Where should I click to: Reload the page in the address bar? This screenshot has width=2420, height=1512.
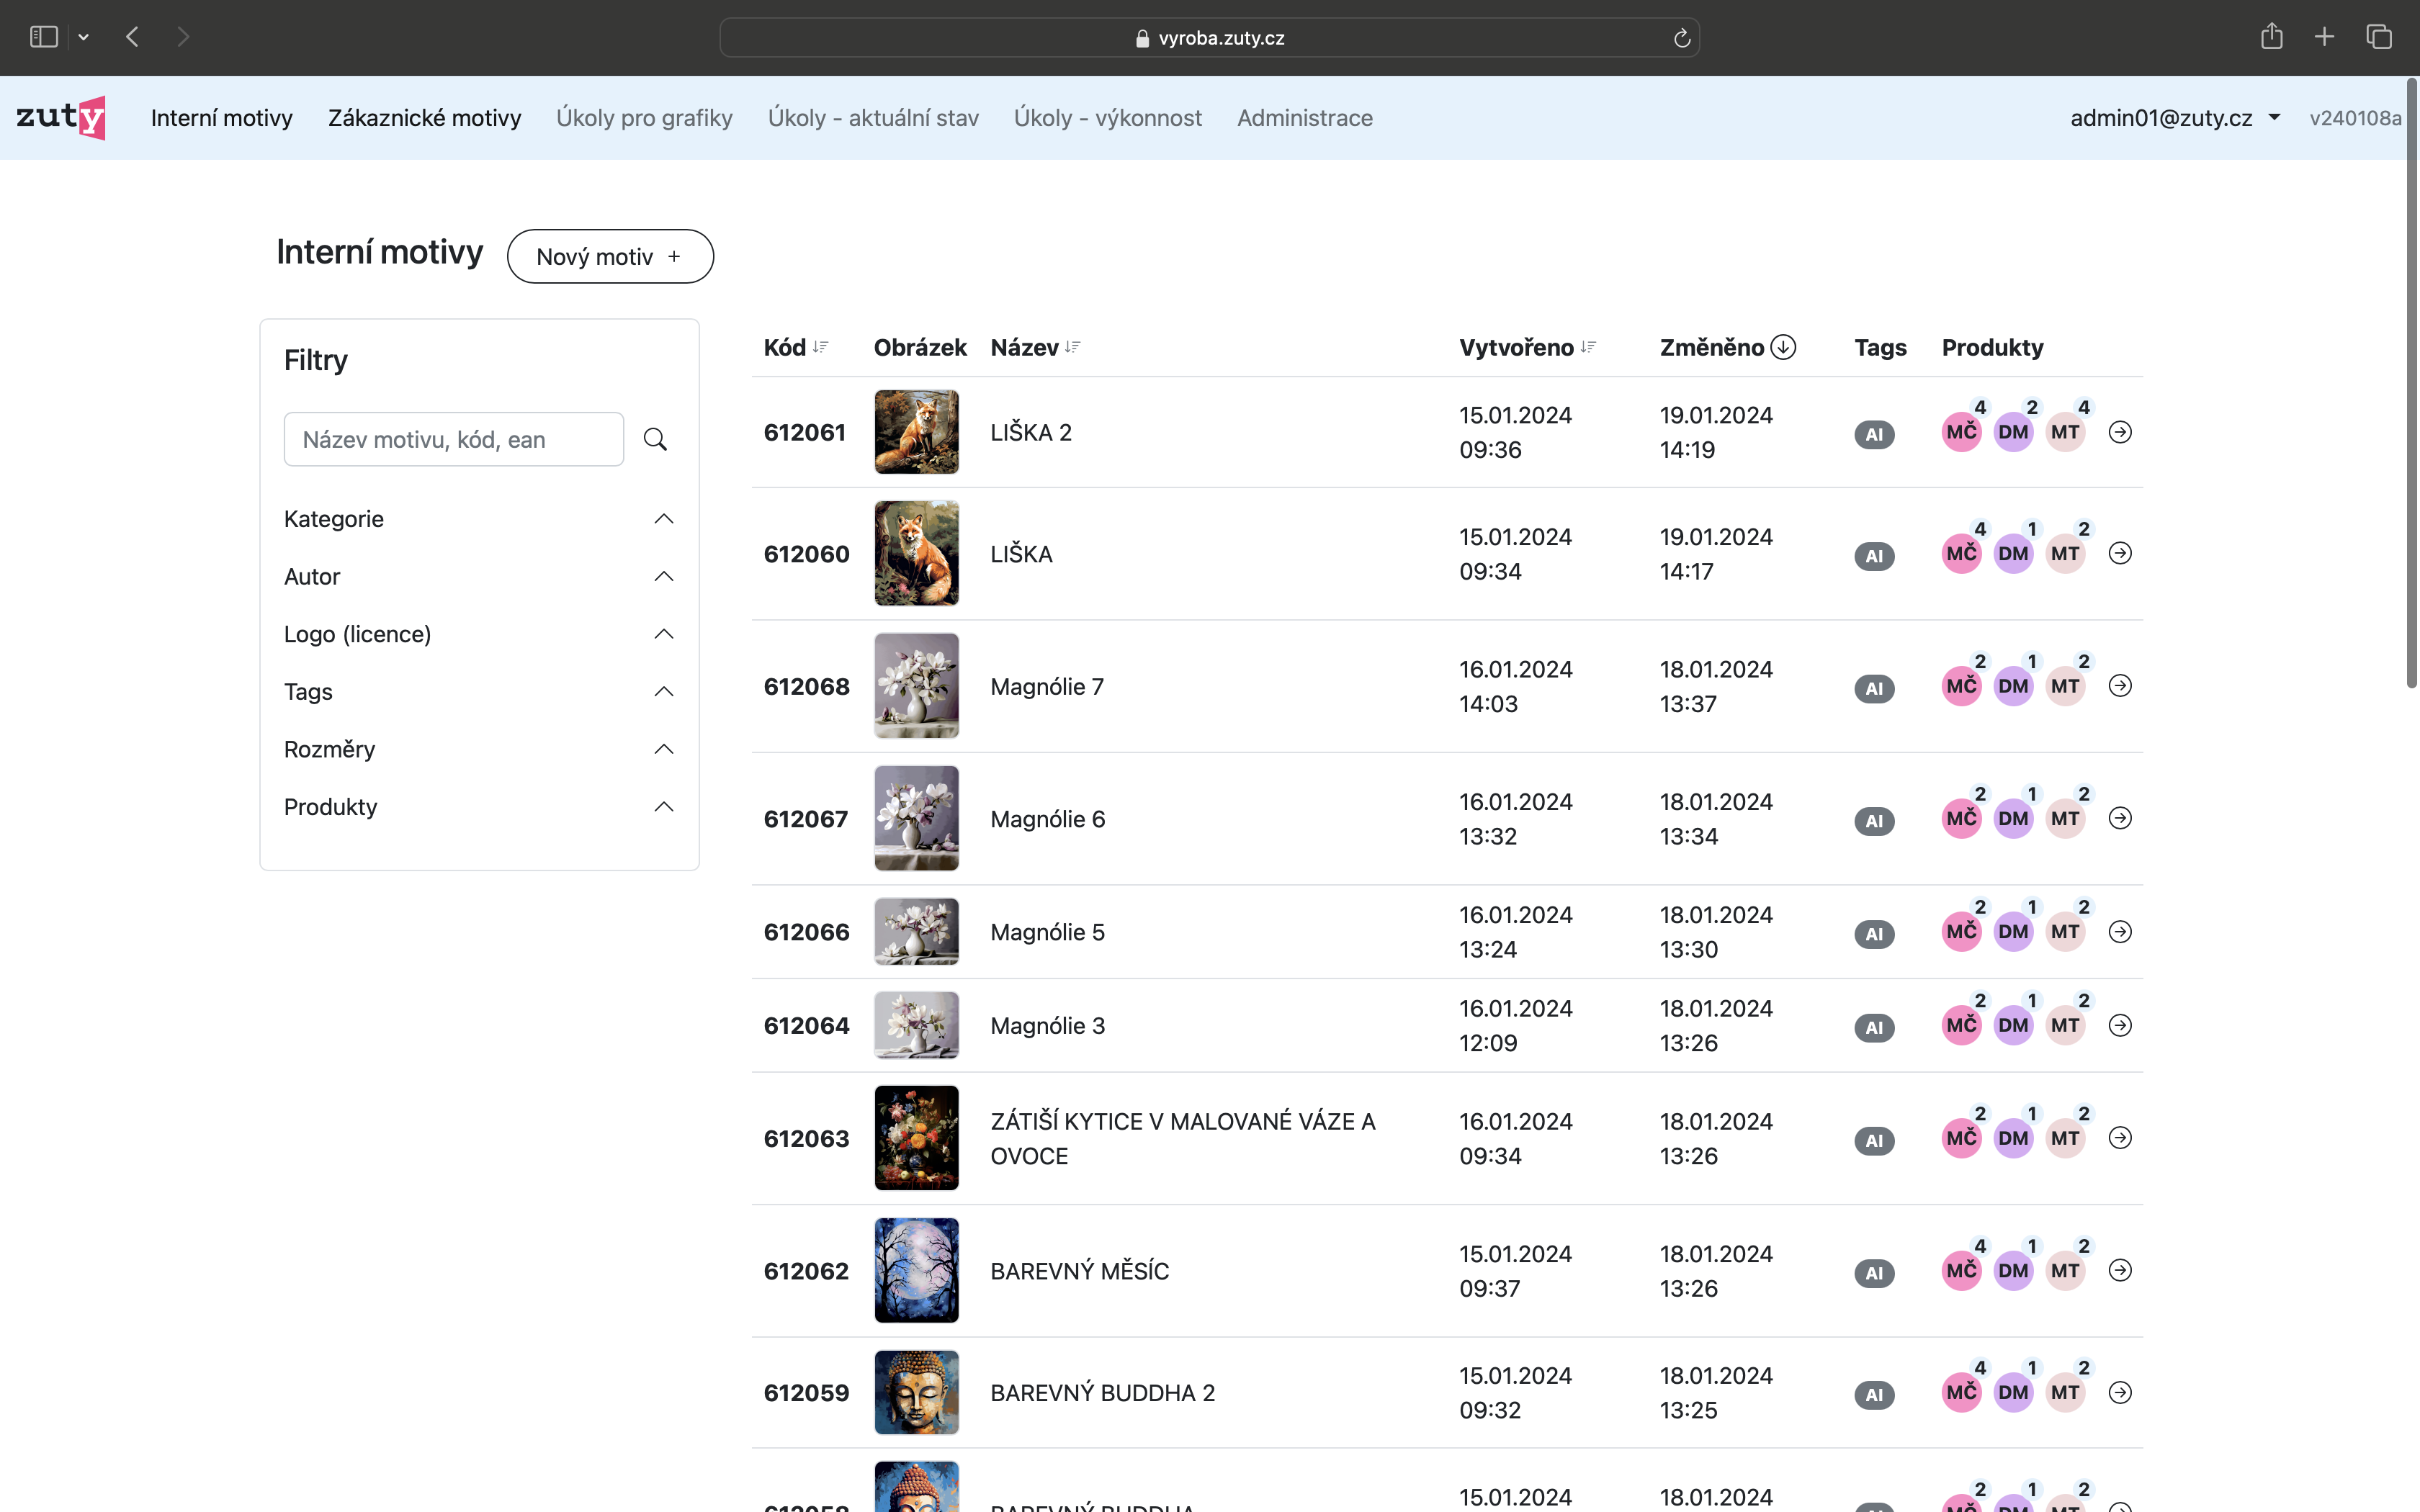pos(1682,38)
